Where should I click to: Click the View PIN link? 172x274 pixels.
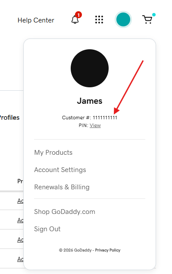(95, 125)
